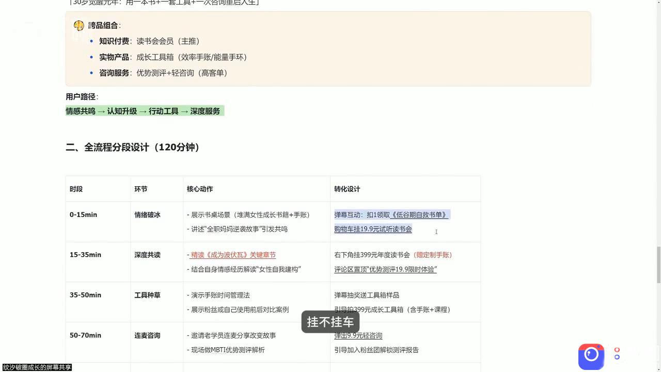Viewport: 661px width, 372px height.
Task: Click the 咨询服务 bullet line
Action: point(164,73)
